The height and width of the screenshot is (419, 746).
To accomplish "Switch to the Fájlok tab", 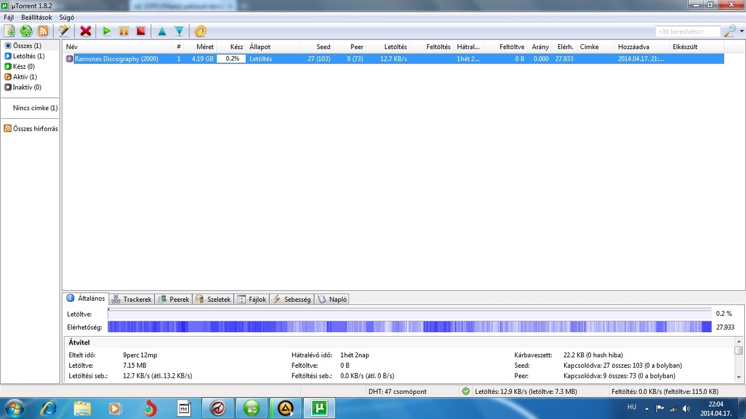I will pyautogui.click(x=252, y=300).
